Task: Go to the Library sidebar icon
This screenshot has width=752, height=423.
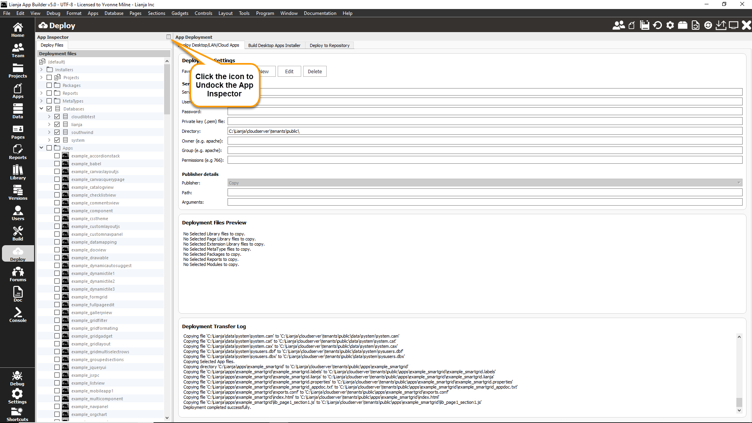Action: (18, 172)
